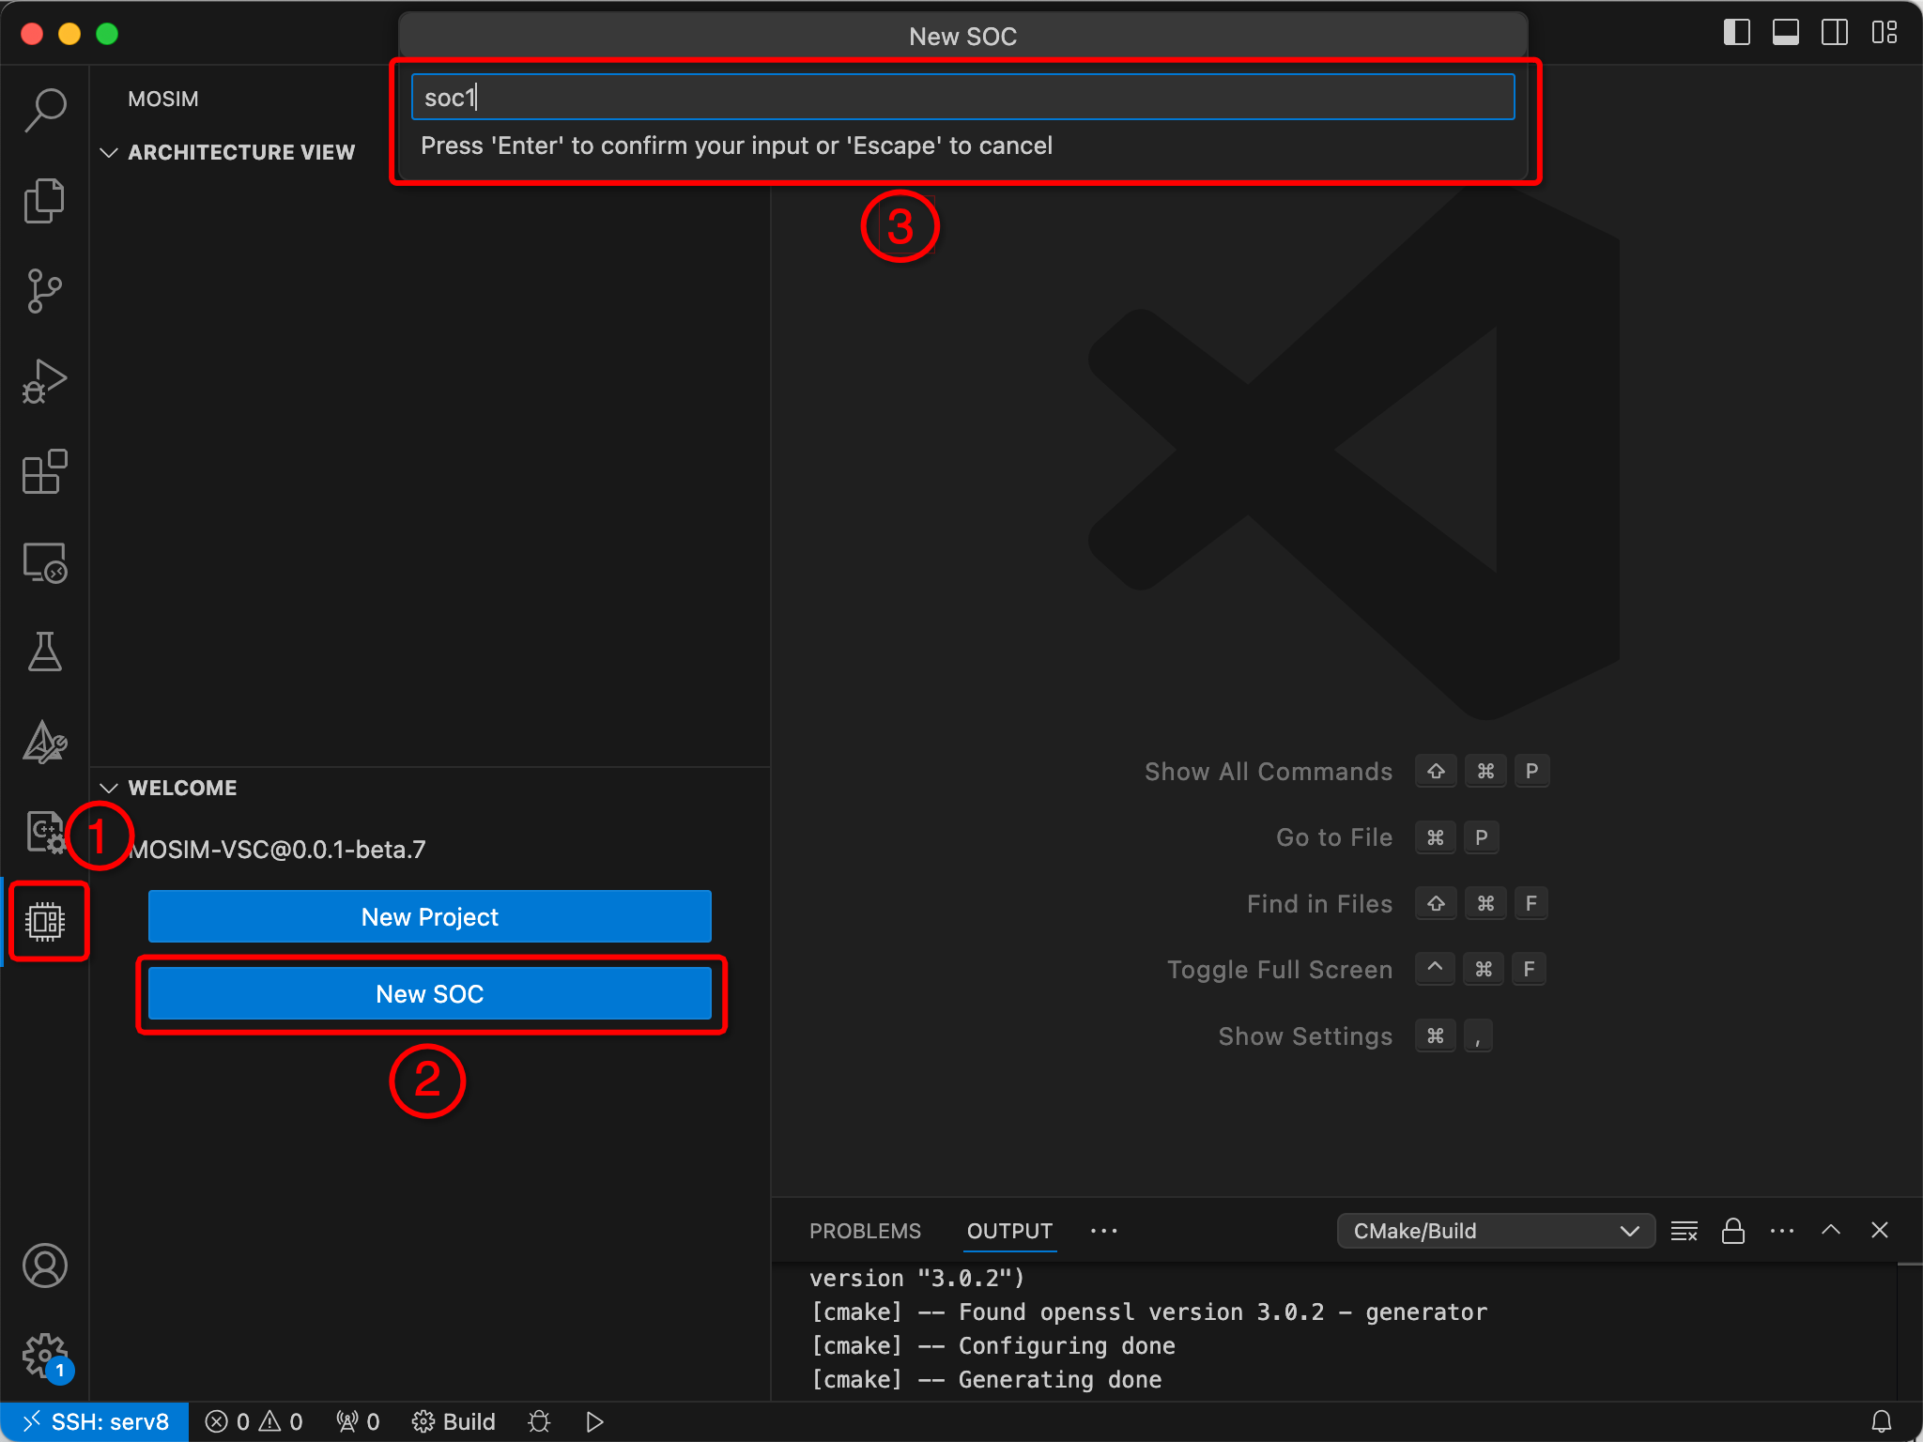Open the Extensions view

45,470
